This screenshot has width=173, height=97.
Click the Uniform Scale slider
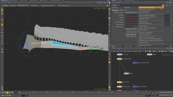coord(153,27)
